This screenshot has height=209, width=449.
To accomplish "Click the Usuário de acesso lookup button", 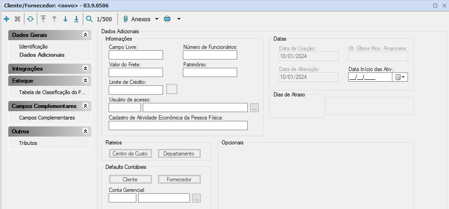I will [255, 107].
